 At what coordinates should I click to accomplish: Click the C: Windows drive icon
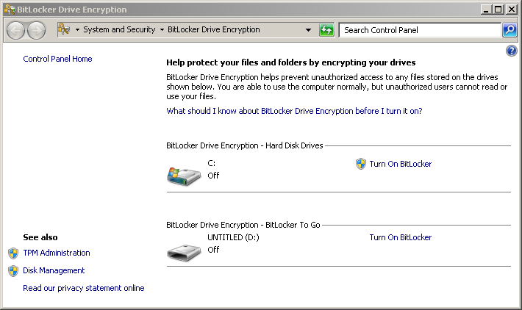(x=184, y=176)
